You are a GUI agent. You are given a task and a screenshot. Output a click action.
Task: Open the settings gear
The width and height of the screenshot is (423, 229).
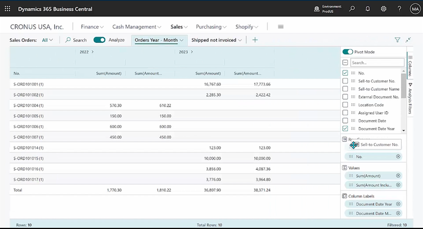click(x=384, y=9)
